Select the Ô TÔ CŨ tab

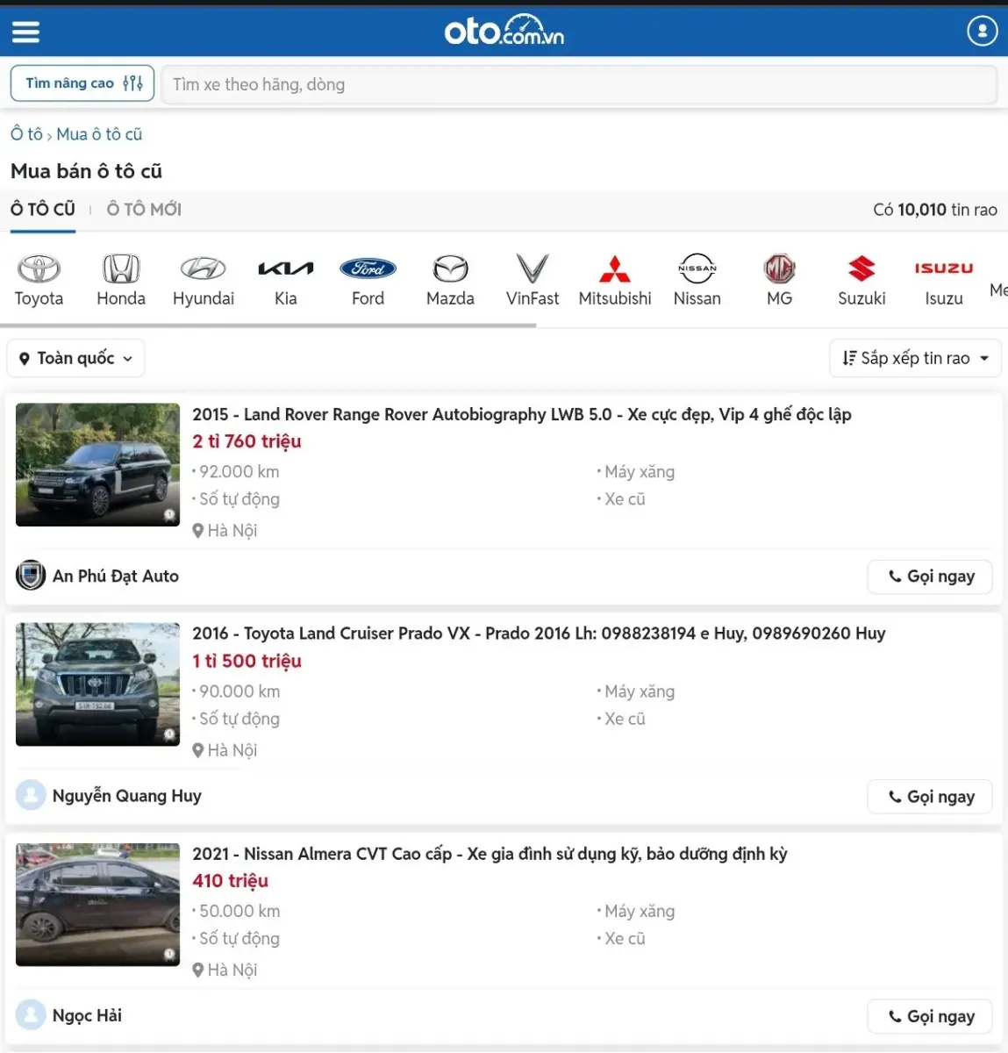tap(42, 209)
